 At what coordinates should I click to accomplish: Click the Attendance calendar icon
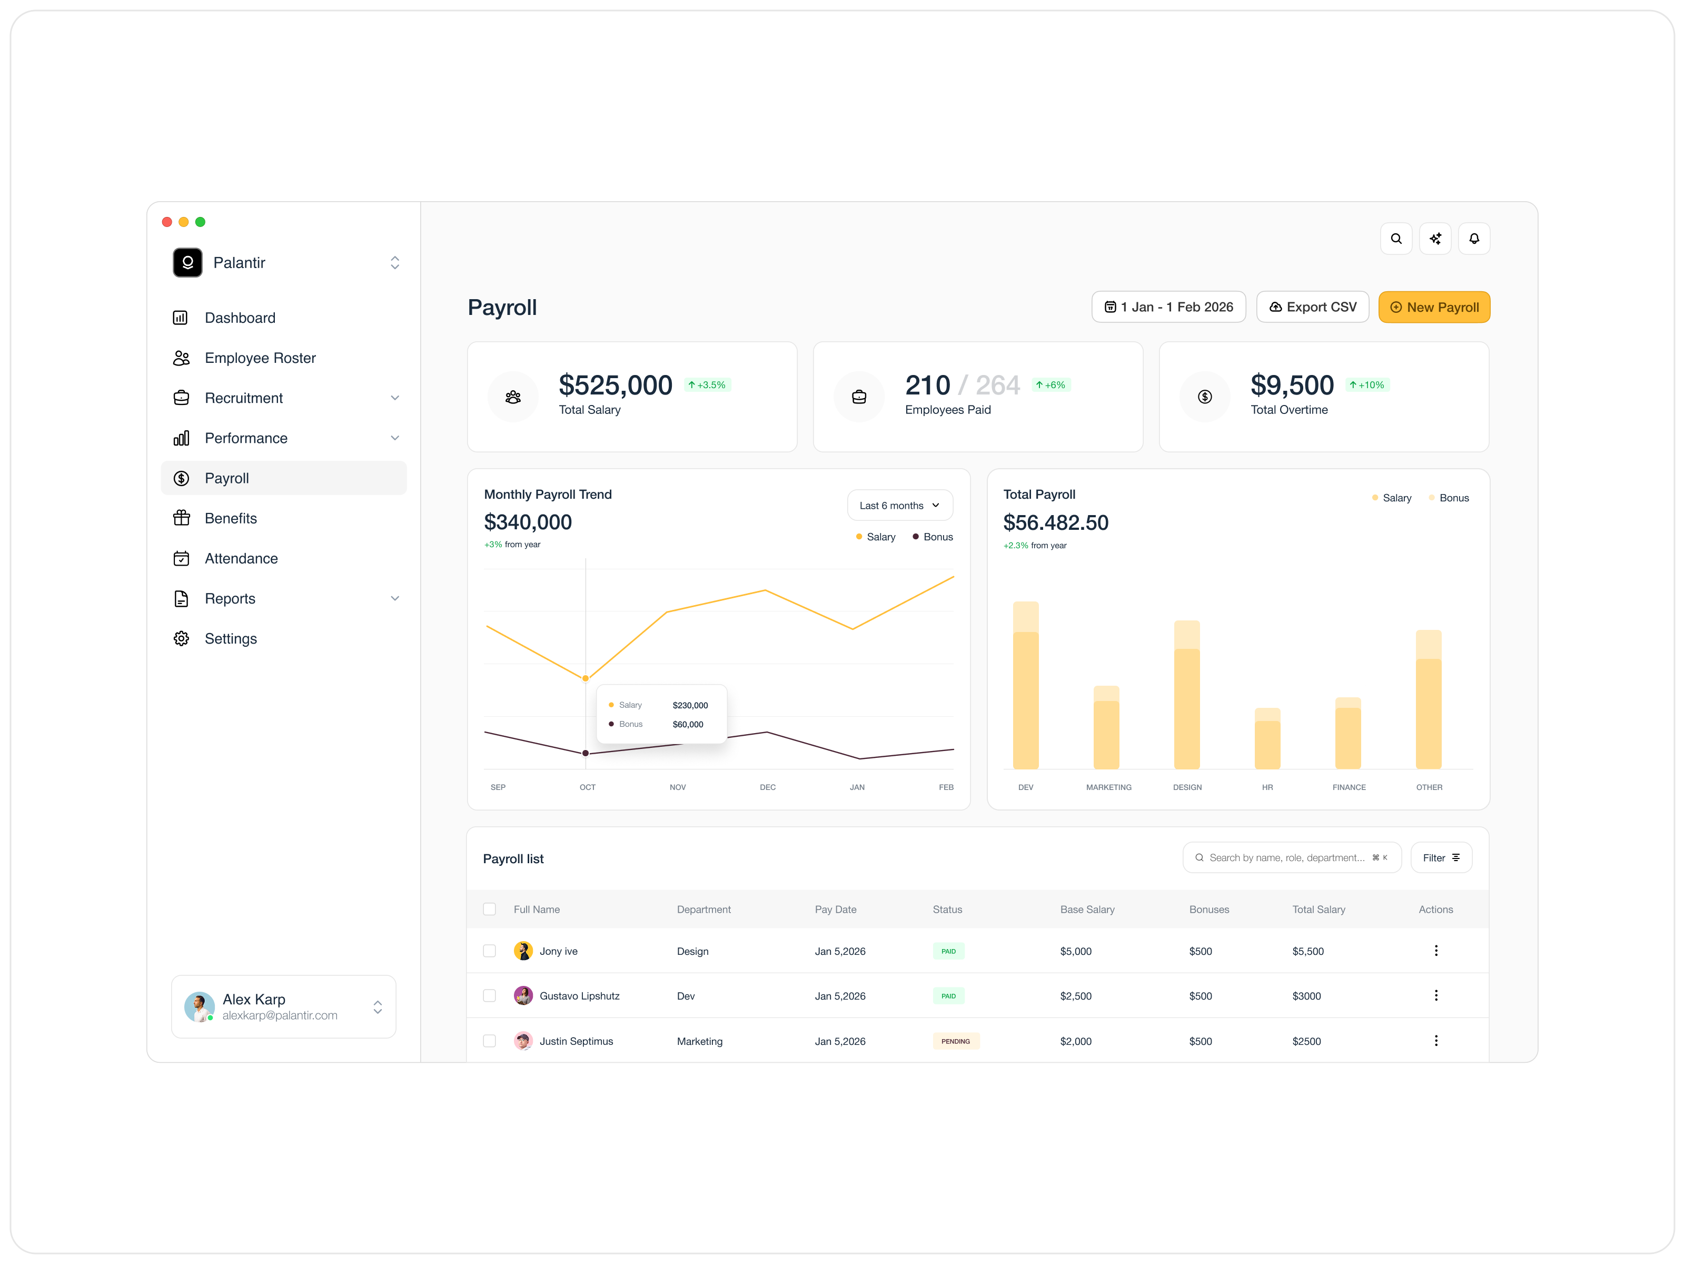[x=181, y=558]
